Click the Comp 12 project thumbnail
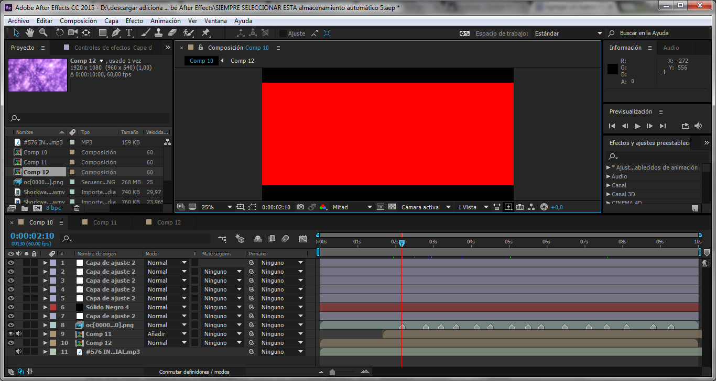716x381 pixels. tap(38, 75)
